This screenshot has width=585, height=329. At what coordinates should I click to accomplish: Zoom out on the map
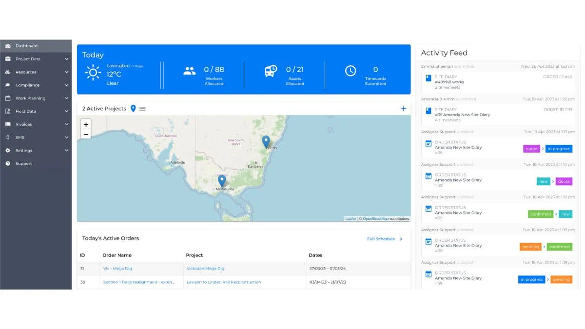click(x=86, y=134)
